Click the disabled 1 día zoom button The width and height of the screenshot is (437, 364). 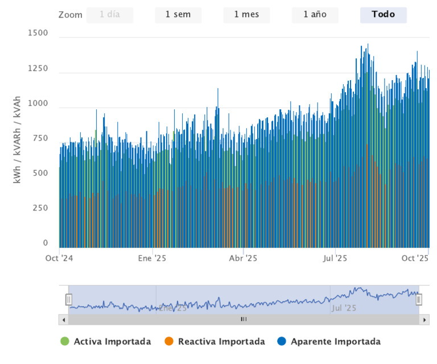(110, 15)
